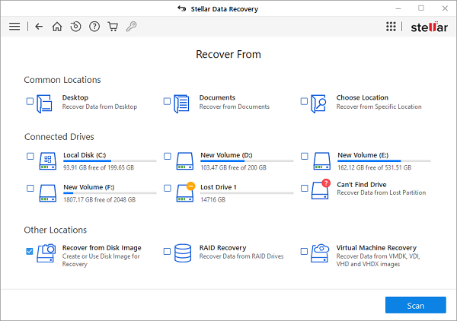
Task: Open the Help question mark icon
Action: coord(94,27)
